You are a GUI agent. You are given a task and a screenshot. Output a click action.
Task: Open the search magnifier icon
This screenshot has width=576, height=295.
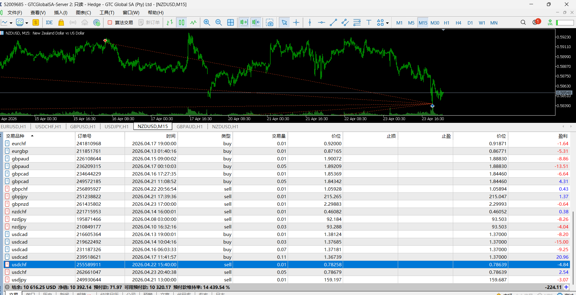tap(523, 23)
